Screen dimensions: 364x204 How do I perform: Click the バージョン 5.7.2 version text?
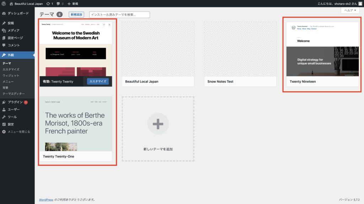point(349,200)
